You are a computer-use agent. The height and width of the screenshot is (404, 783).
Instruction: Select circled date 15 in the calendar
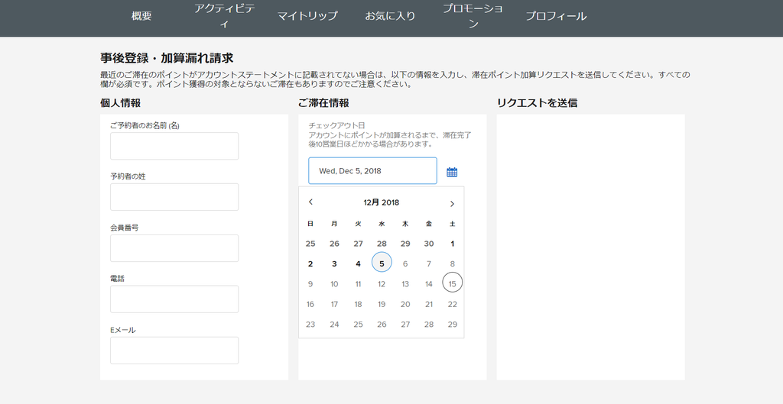(x=453, y=283)
